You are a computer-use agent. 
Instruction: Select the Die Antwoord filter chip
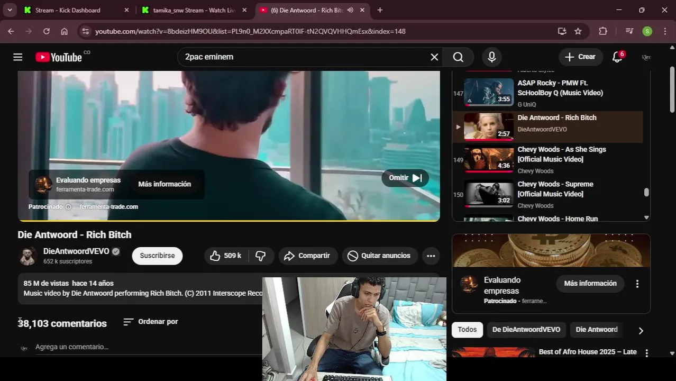[597, 330]
